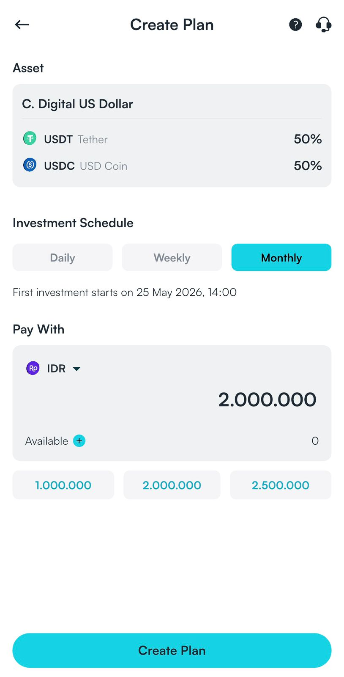This screenshot has height=677, width=344.
Task: Open the C. Digital US Dollar asset card
Action: pos(172,135)
